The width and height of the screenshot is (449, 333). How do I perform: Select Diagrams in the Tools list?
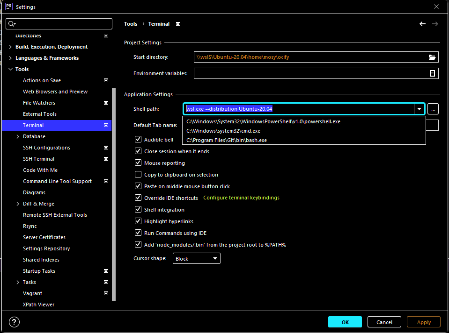tap(34, 192)
